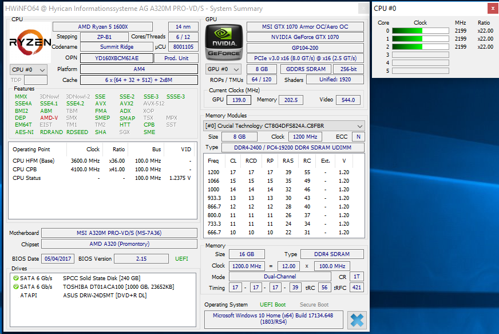The width and height of the screenshot is (499, 334).
Task: Click Core 0 clock bar
Action: [x=421, y=31]
